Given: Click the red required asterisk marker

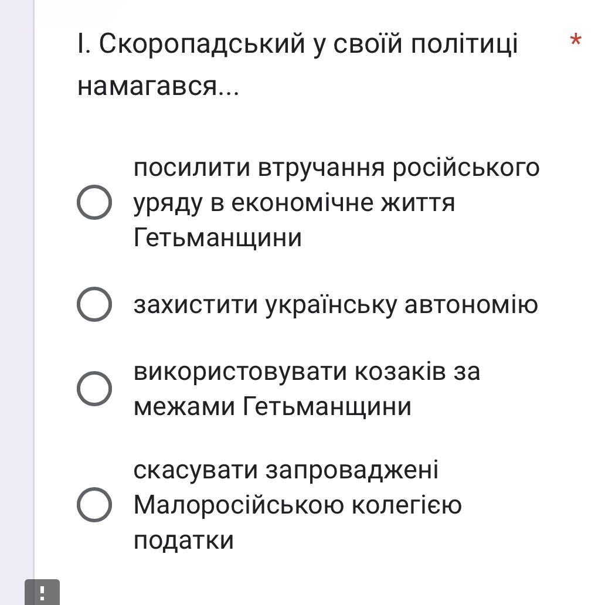Looking at the screenshot, I should [x=576, y=40].
